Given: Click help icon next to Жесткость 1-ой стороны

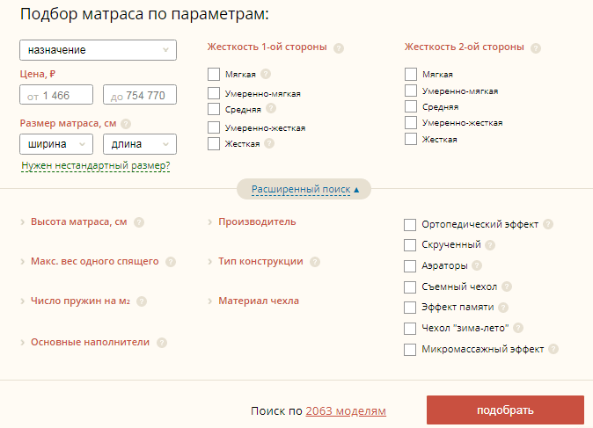Looking at the screenshot, I should pos(339,48).
